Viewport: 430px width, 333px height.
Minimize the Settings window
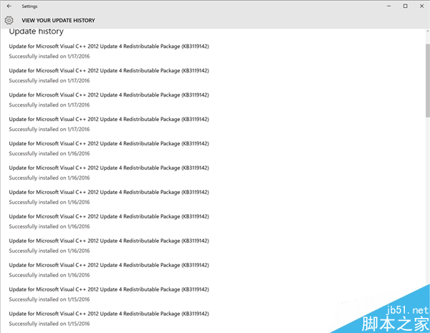(x=389, y=6)
